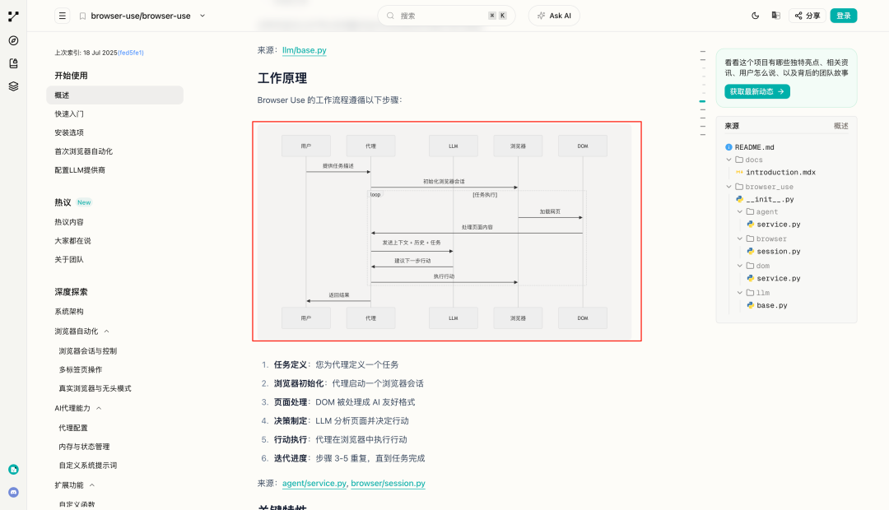Image resolution: width=889 pixels, height=510 pixels.
Task: Open the translation icon in the top bar
Action: click(775, 15)
